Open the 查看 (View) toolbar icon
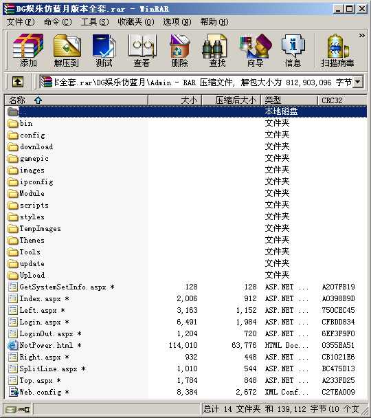Viewport: 371px width, 418px height. pos(142,50)
